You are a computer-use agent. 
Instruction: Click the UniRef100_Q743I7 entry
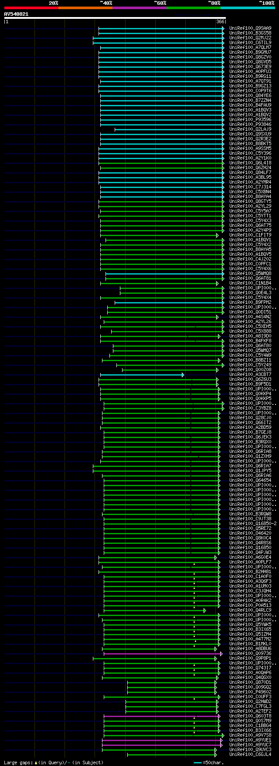250,668
